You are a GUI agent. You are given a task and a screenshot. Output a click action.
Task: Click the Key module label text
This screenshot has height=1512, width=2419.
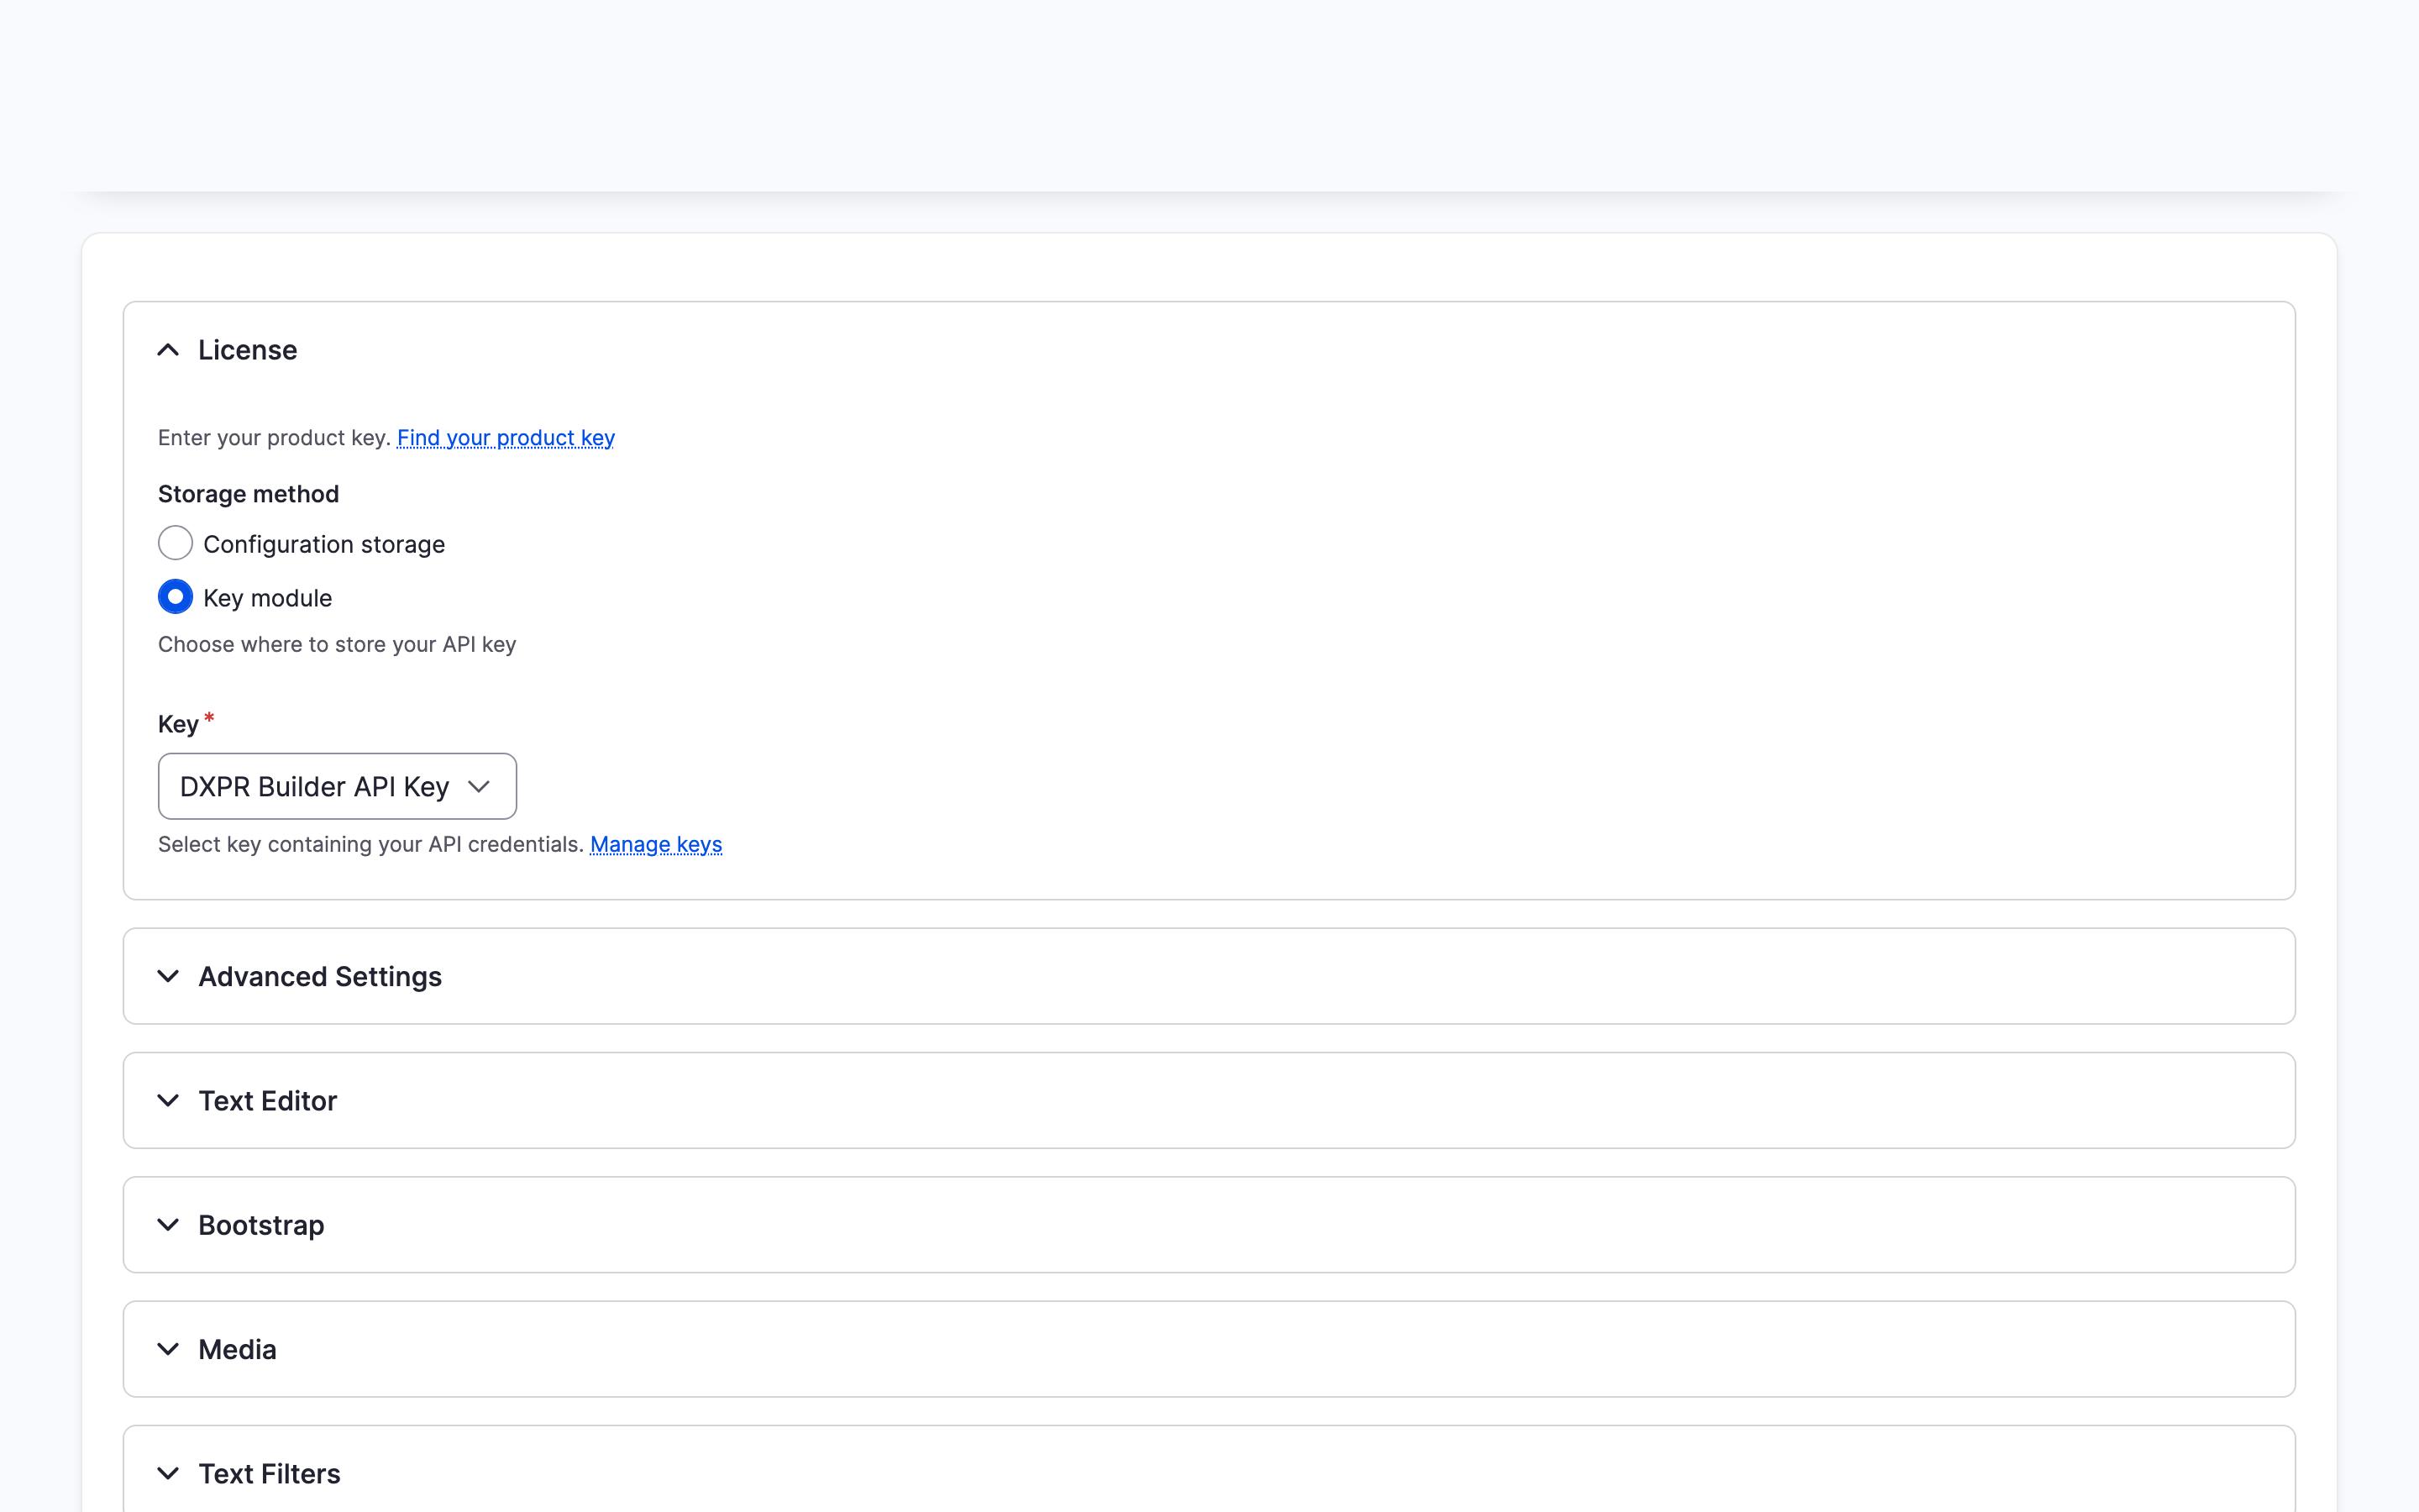point(267,598)
